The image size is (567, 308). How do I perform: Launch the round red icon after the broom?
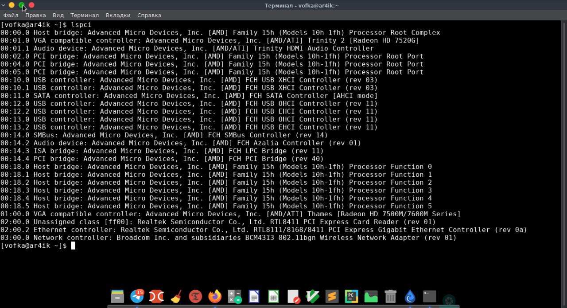click(x=195, y=296)
